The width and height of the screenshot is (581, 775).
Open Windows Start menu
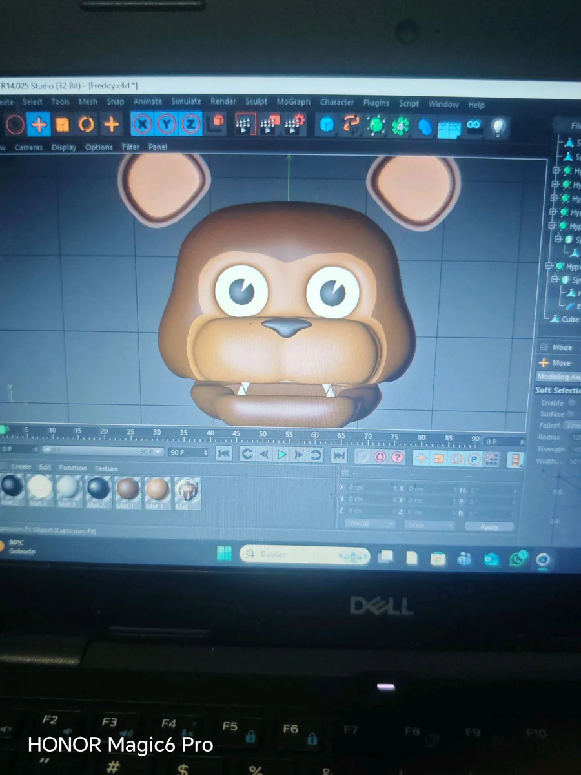(x=224, y=553)
